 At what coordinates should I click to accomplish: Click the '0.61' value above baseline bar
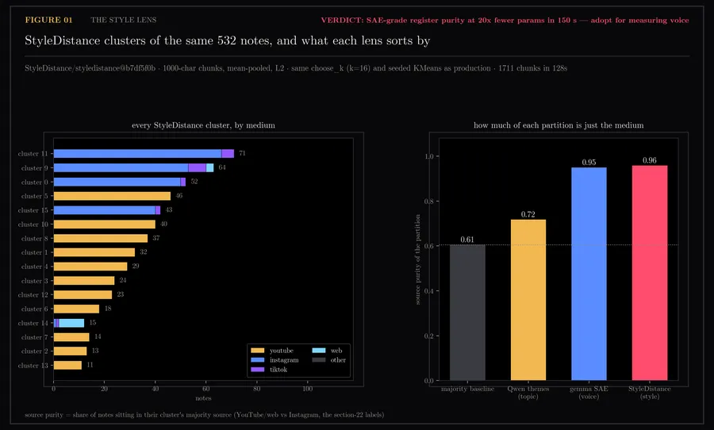(467, 240)
